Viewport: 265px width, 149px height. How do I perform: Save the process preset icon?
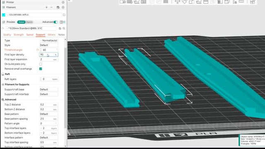(x=60, y=29)
